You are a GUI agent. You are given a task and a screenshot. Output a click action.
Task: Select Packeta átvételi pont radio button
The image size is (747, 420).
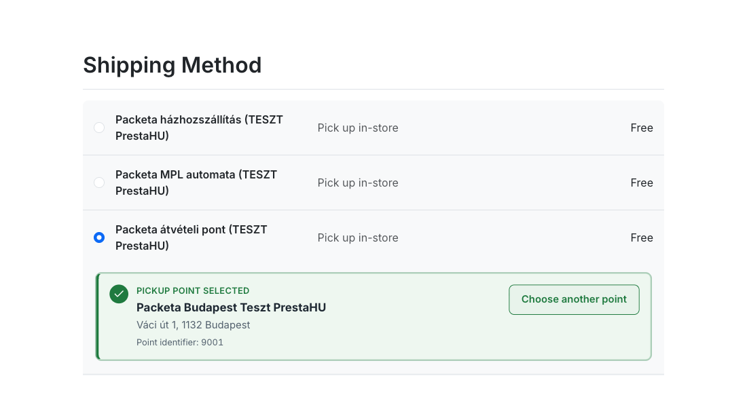pyautogui.click(x=99, y=237)
